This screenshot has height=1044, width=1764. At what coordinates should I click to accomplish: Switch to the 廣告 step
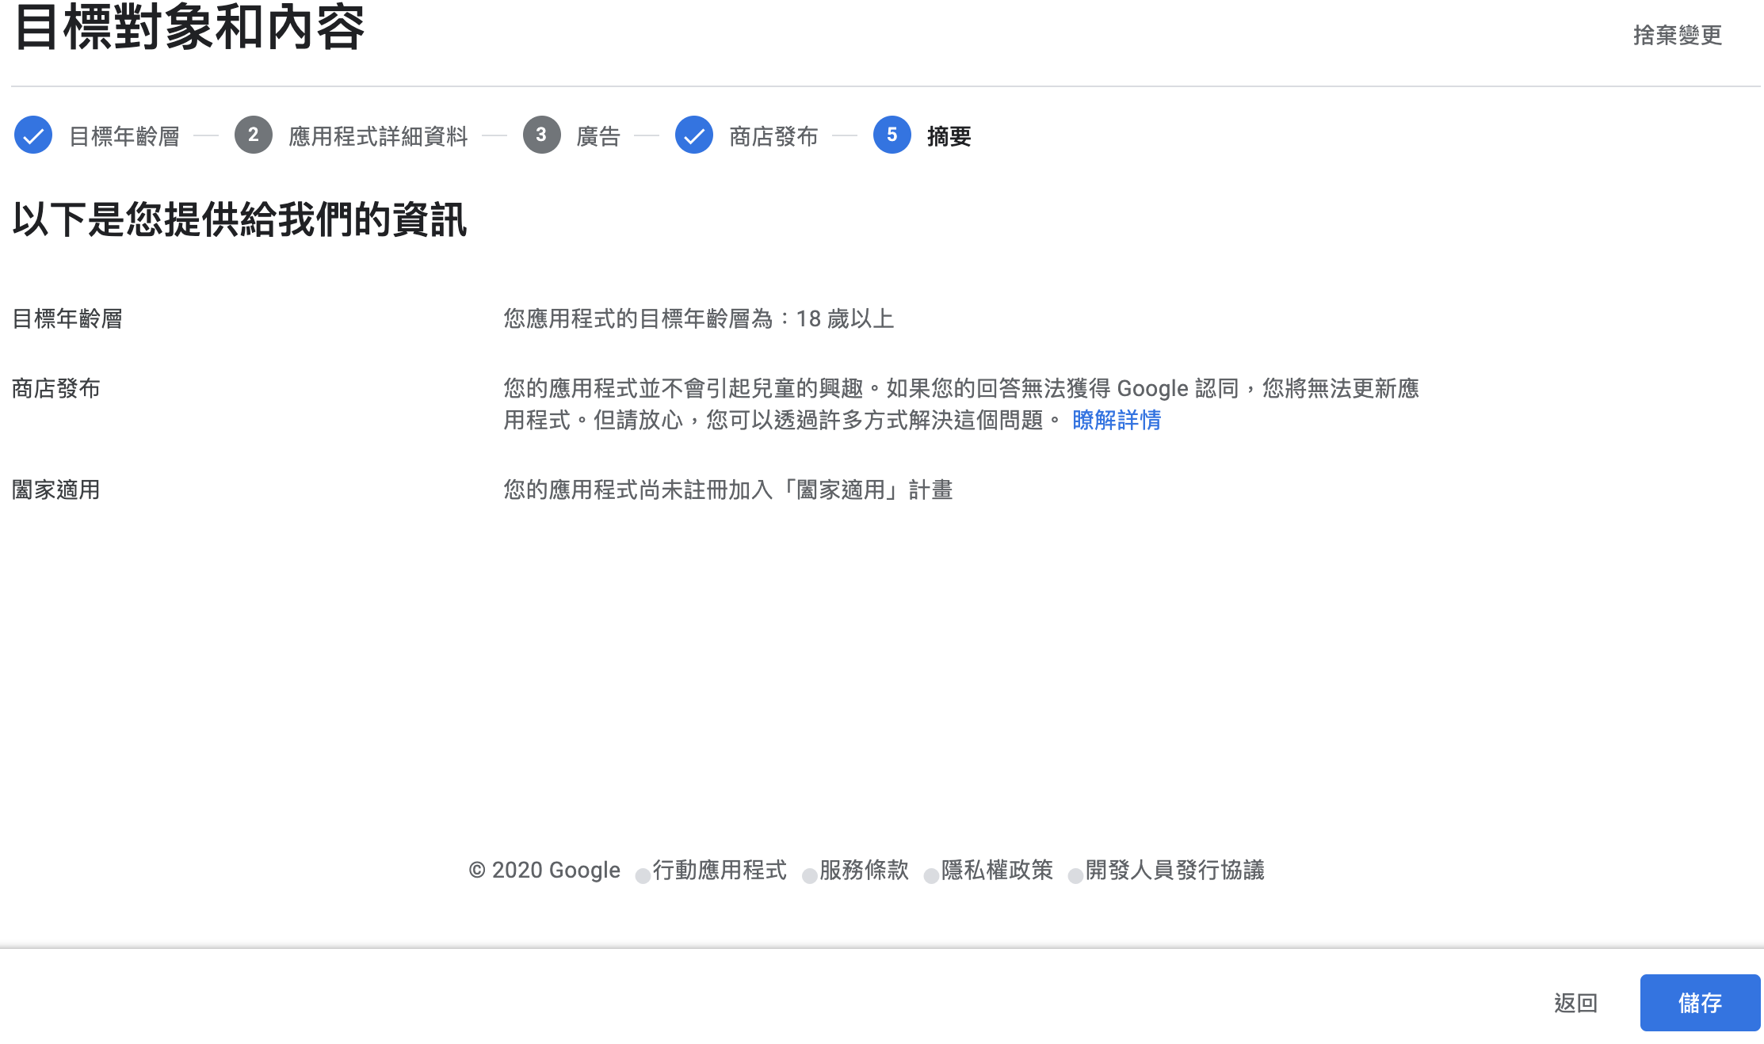[x=598, y=136]
